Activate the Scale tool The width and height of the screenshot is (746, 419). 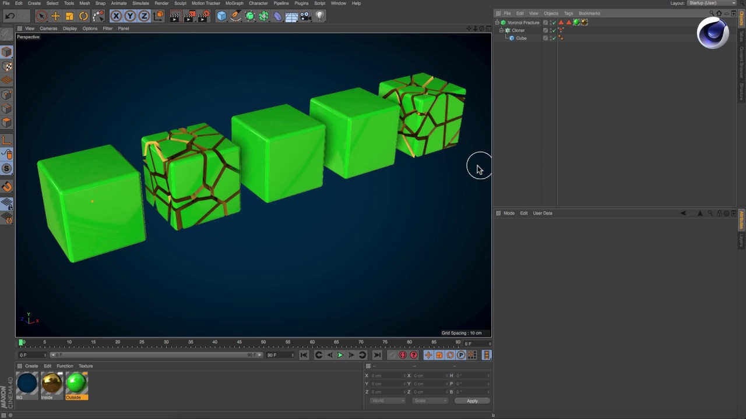69,16
